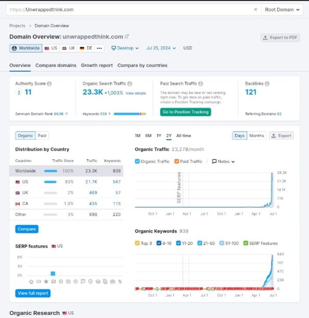The image size is (309, 318).
Task: Click the map pin local pack icon
Action: click(x=91, y=281)
